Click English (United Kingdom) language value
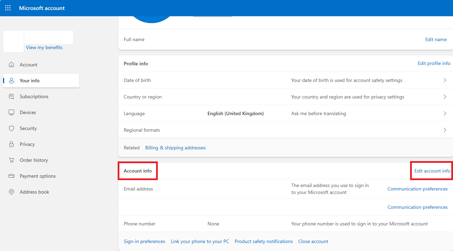Screen dimensions: 453x251 point(236,113)
